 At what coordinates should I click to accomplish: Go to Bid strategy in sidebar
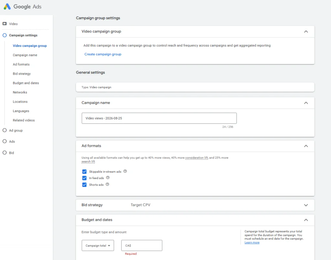(x=22, y=74)
